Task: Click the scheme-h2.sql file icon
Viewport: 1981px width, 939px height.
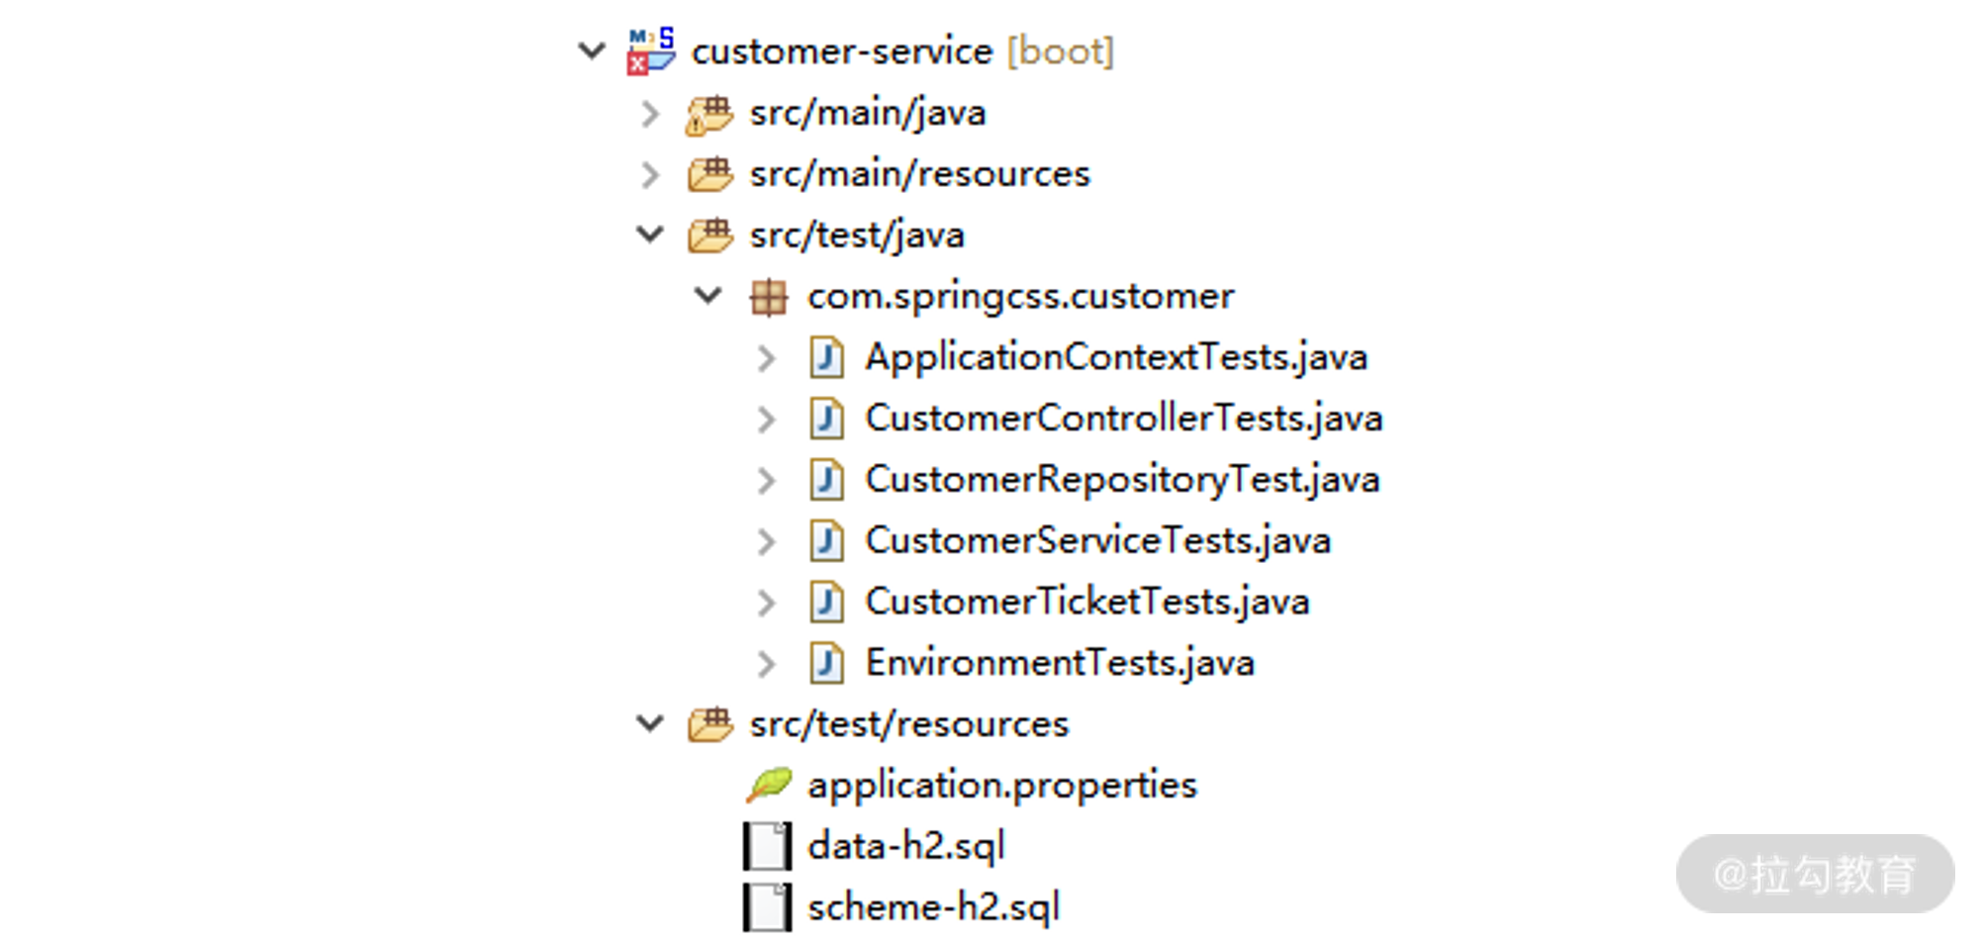Action: click(x=768, y=907)
